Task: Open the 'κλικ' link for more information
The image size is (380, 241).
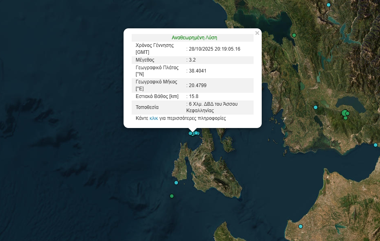Action: coord(154,119)
